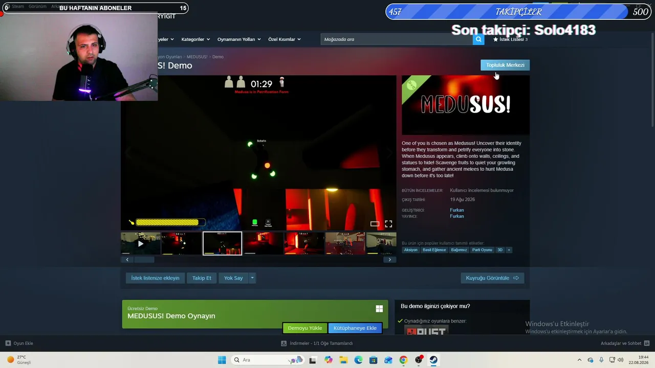Image resolution: width=655 pixels, height=368 pixels.
Task: Click the Oyun Ekle plus icon
Action: tap(8, 343)
